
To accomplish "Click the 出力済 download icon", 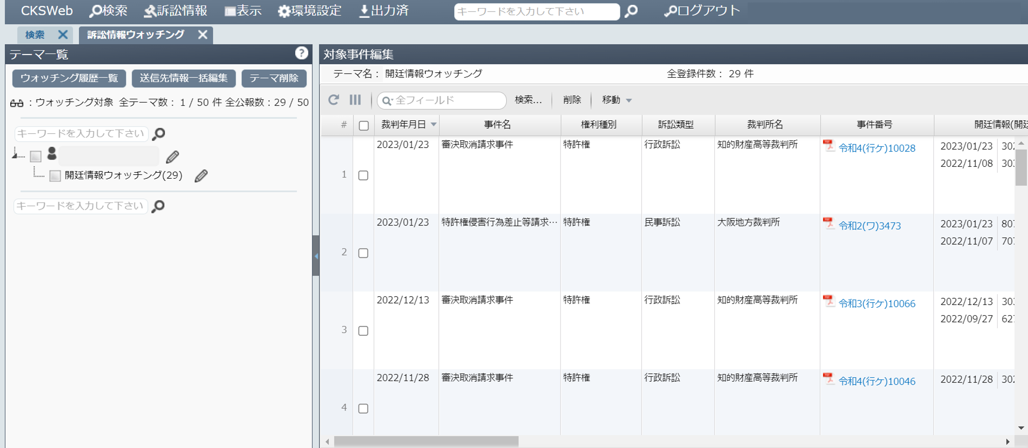I will coord(363,11).
